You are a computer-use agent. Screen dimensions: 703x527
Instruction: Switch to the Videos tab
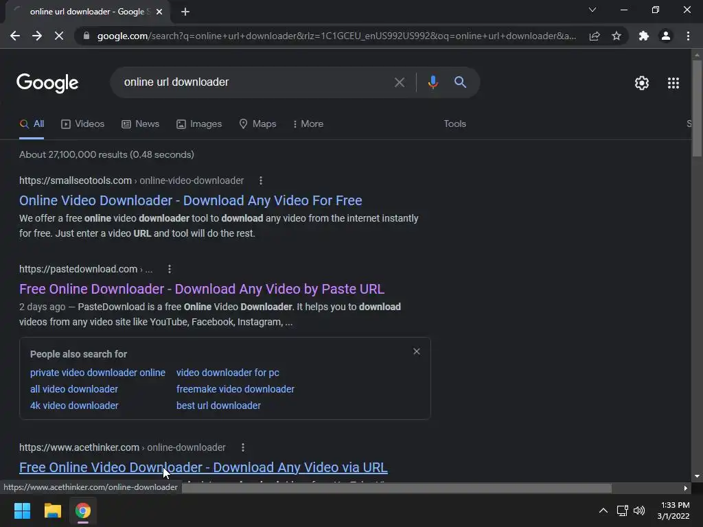(x=82, y=124)
